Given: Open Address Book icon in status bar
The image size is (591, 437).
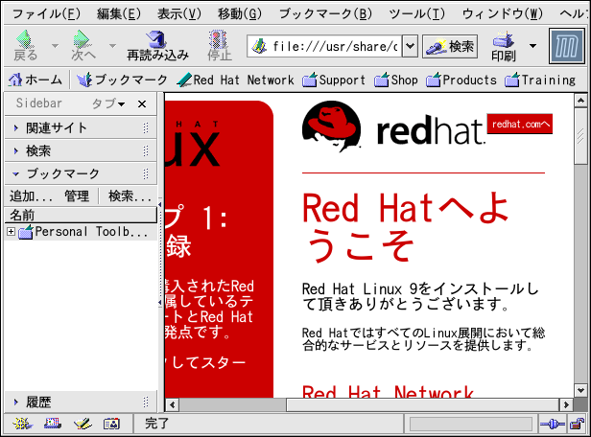Looking at the screenshot, I should pyautogui.click(x=110, y=424).
